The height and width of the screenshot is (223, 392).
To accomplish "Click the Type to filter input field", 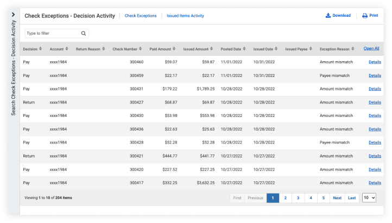I will pyautogui.click(x=52, y=33).
